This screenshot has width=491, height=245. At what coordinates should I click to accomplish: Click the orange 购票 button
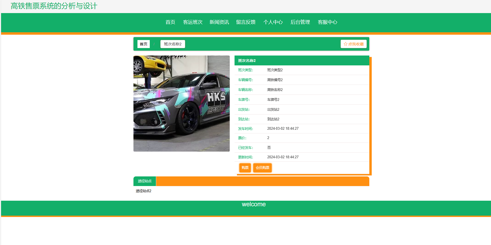pos(245,168)
